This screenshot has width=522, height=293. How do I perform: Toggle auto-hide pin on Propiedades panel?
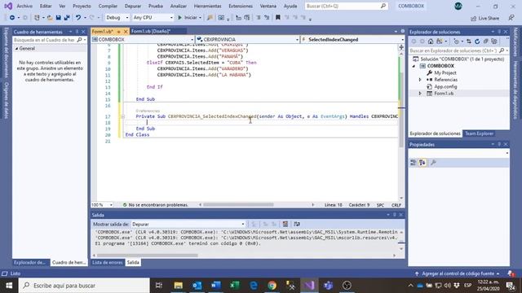coord(499,145)
